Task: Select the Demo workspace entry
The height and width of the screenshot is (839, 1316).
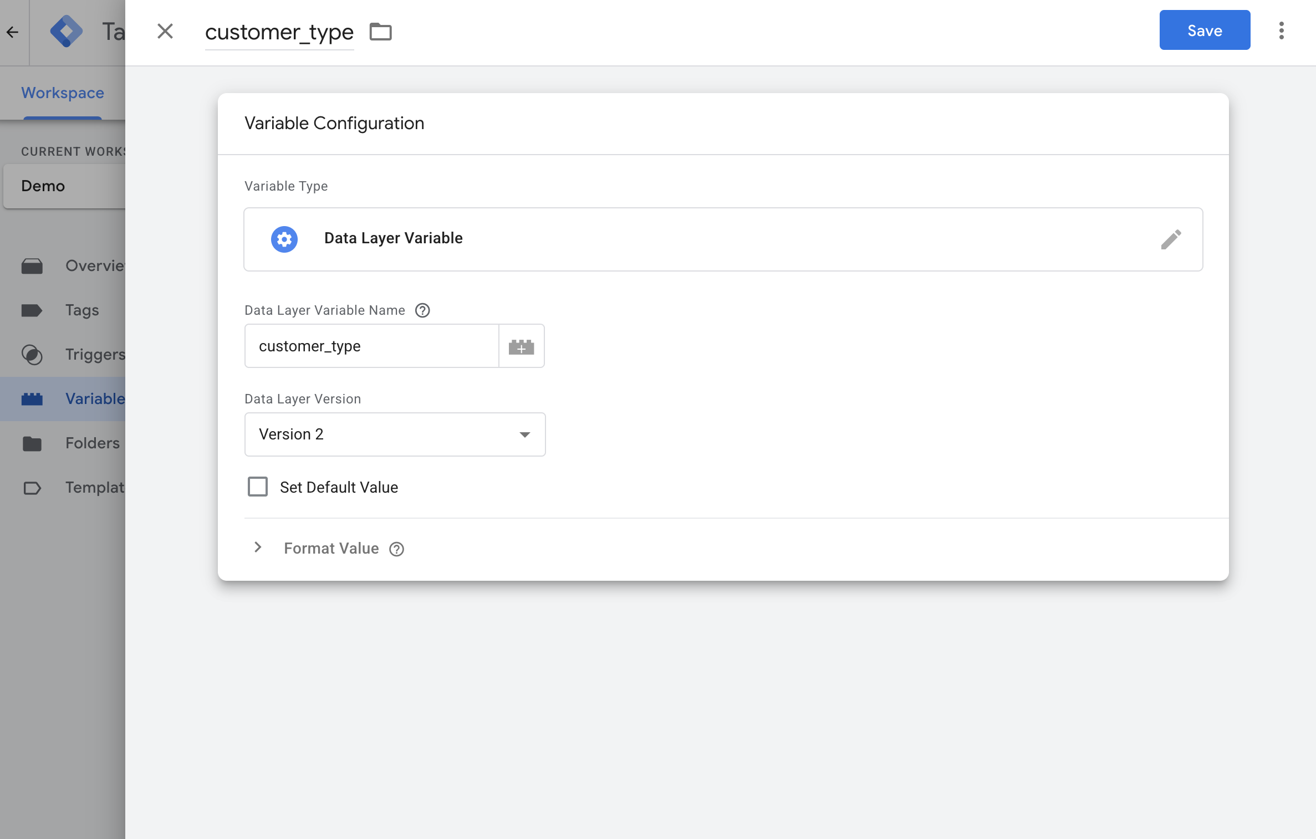Action: point(43,186)
